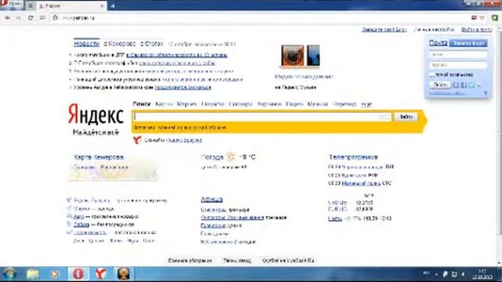Click the heart bookmark icon in address bar

[x=482, y=18]
